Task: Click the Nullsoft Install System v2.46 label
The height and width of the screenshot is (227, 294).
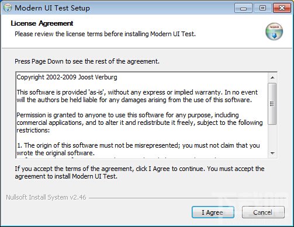Action: [x=46, y=197]
